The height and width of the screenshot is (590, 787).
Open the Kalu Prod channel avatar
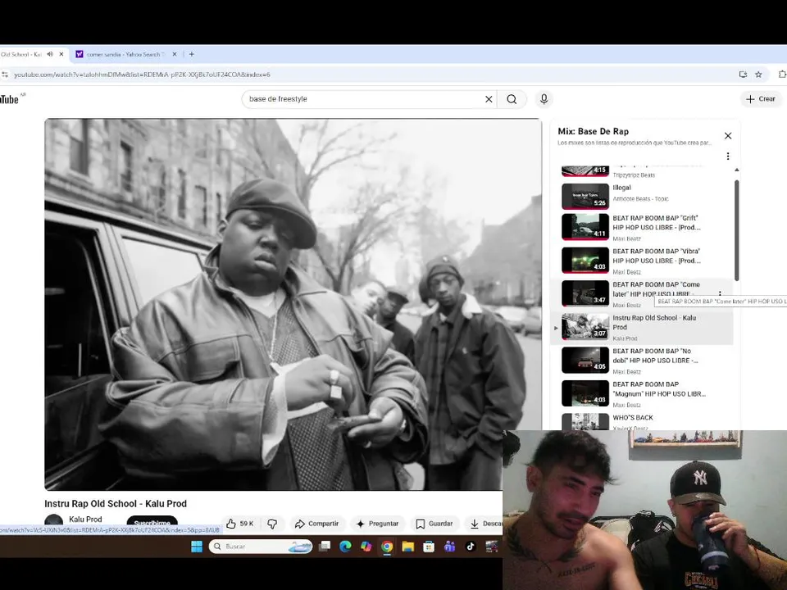pos(54,521)
